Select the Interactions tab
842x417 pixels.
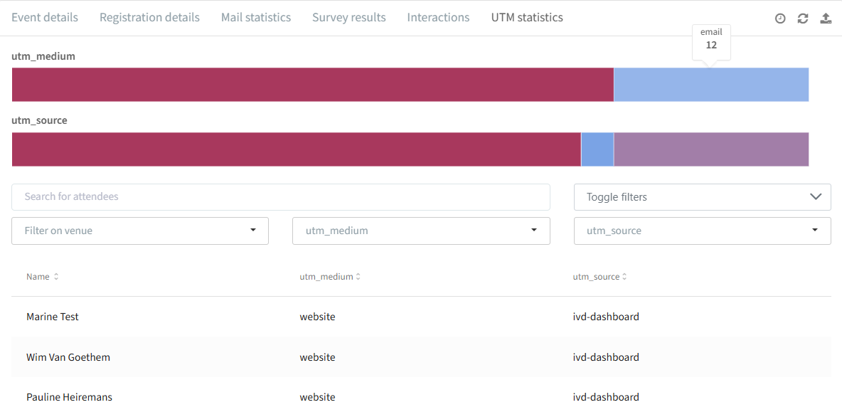[x=438, y=17]
